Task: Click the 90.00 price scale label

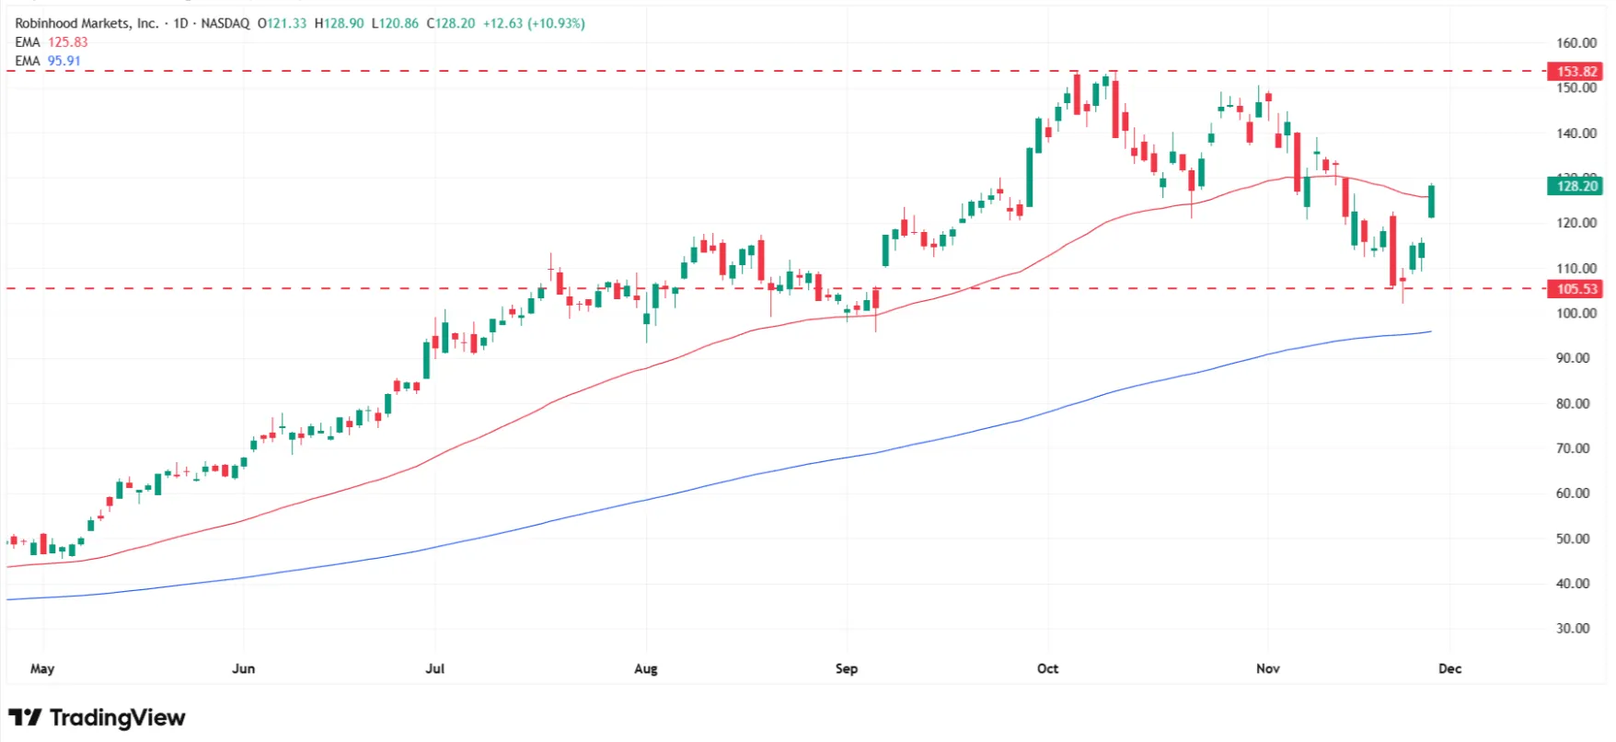Action: pos(1572,357)
